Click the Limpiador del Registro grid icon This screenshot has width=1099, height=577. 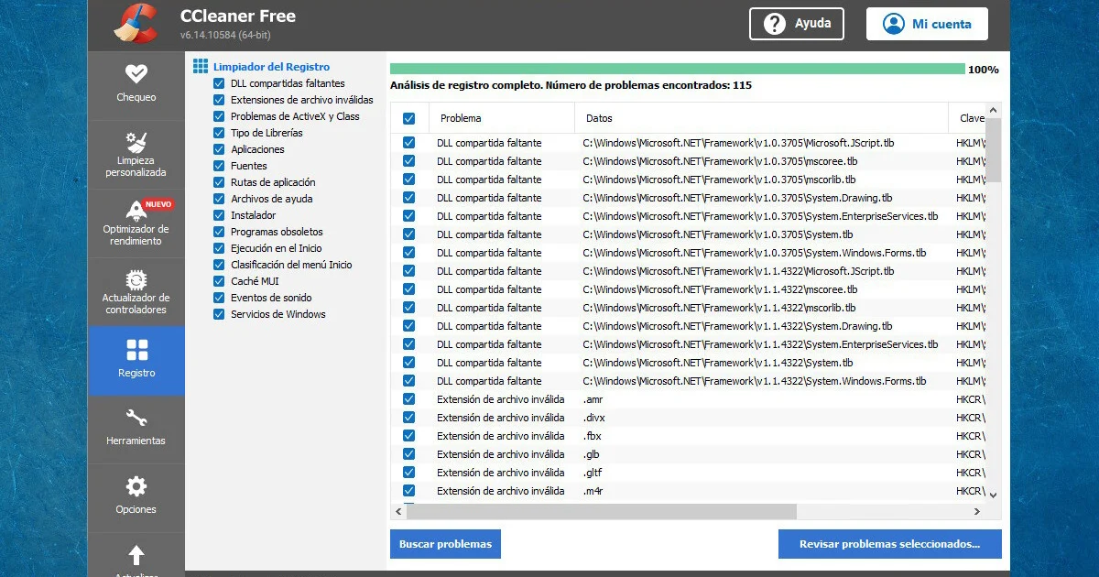200,66
